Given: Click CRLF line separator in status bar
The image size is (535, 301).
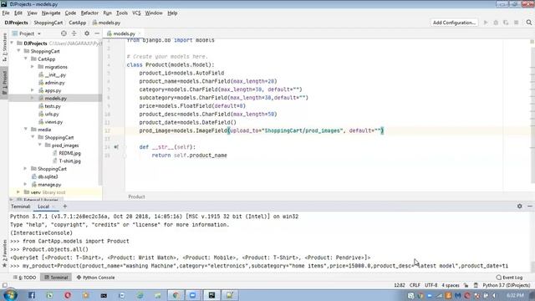Looking at the screenshot, I should coord(415,285).
